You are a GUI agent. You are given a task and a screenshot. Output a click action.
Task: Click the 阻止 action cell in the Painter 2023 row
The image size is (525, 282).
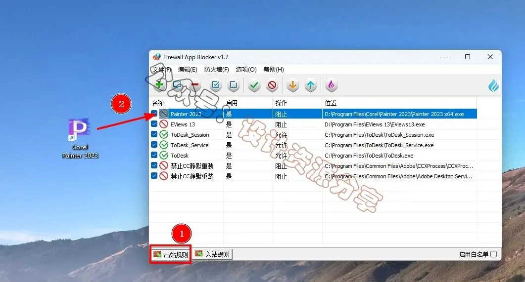pos(281,114)
